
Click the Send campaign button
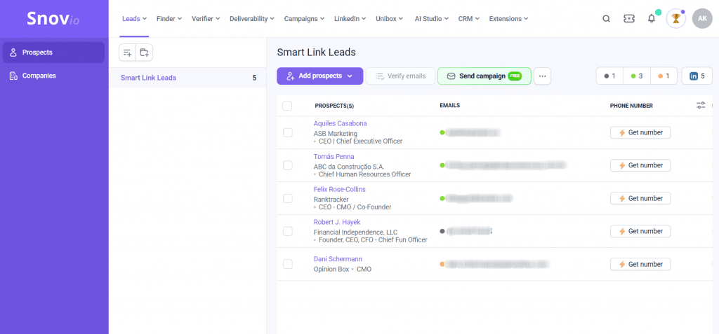tap(484, 76)
